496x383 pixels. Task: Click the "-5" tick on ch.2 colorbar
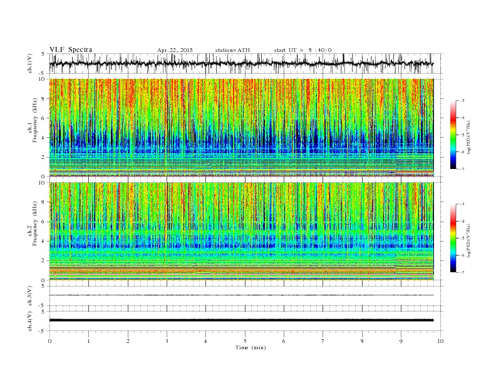click(462, 238)
